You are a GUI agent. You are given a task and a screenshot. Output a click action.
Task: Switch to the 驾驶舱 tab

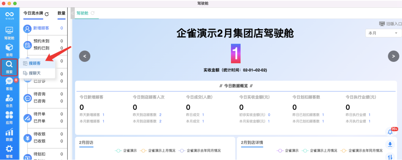[82, 13]
